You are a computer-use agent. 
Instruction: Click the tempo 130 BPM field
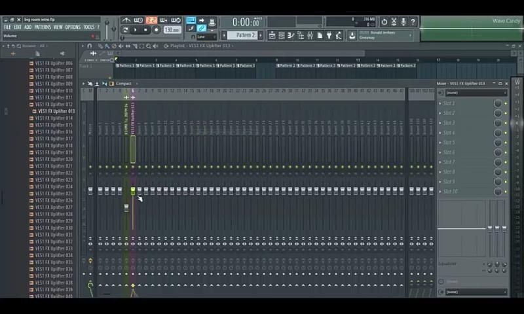172,30
